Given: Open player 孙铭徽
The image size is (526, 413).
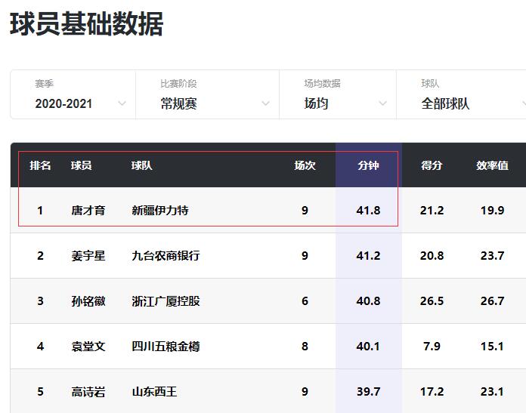Looking at the screenshot, I should [88, 301].
